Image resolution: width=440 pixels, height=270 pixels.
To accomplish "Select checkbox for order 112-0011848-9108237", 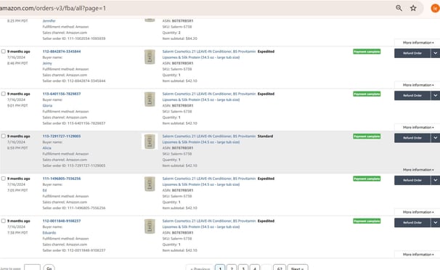I will 4,221.
